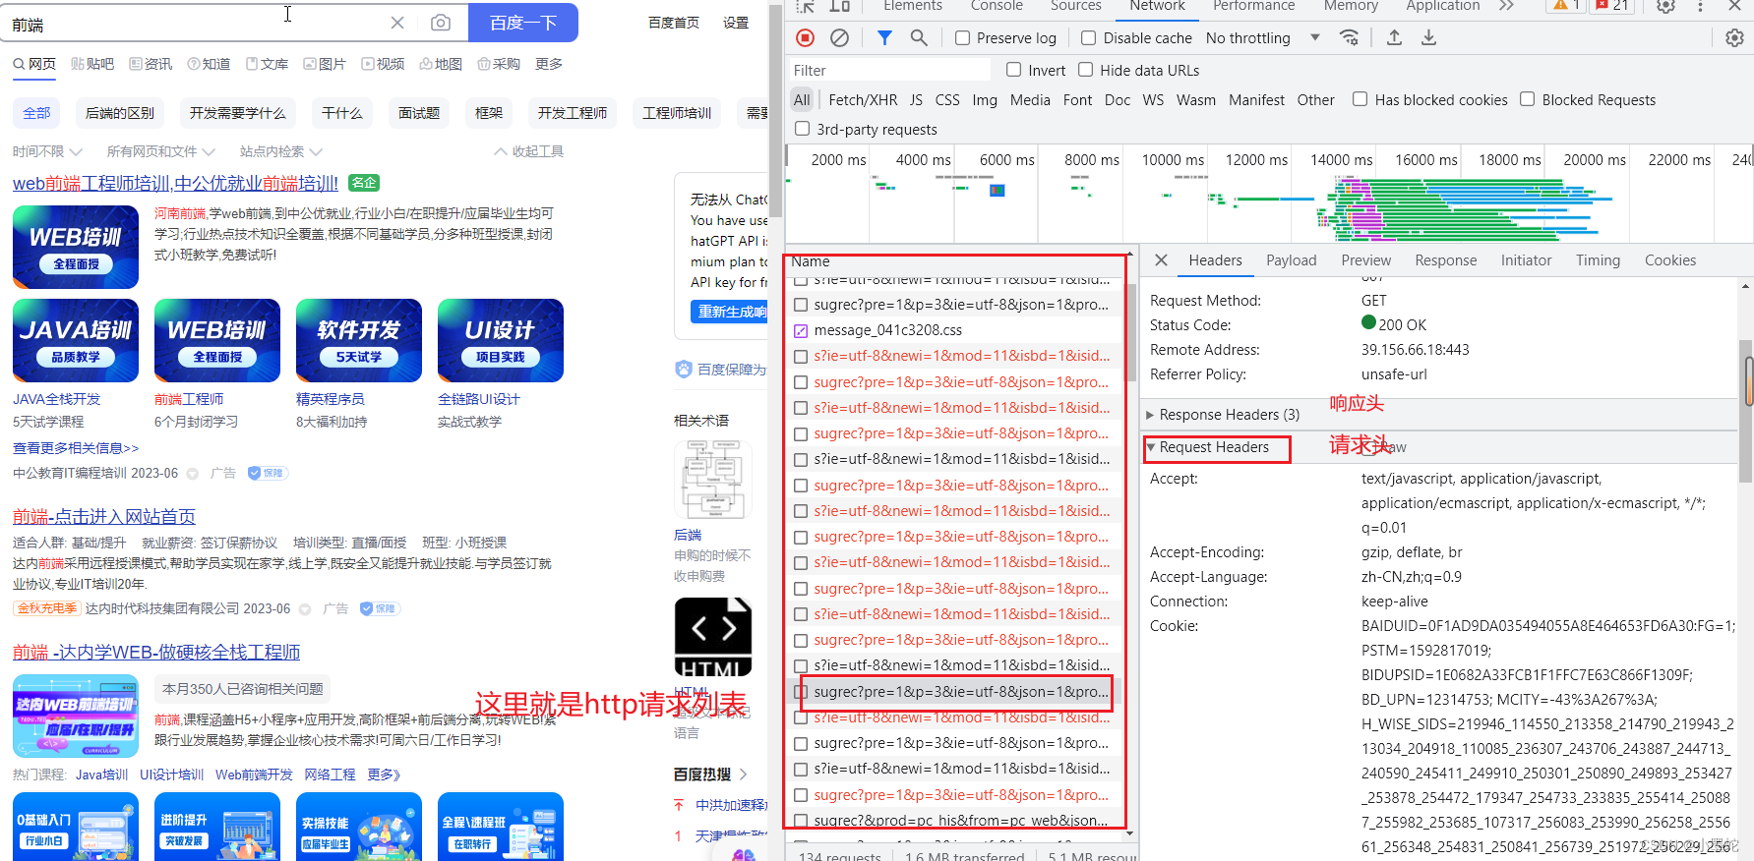1754x861 pixels.
Task: Open Console panel tab
Action: [x=997, y=6]
